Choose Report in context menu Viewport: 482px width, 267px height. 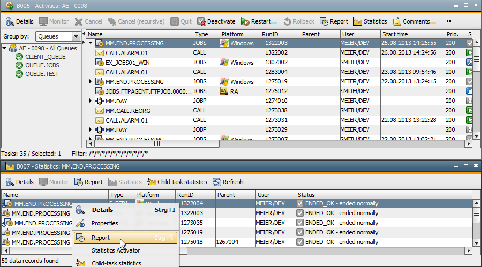pyautogui.click(x=126, y=238)
